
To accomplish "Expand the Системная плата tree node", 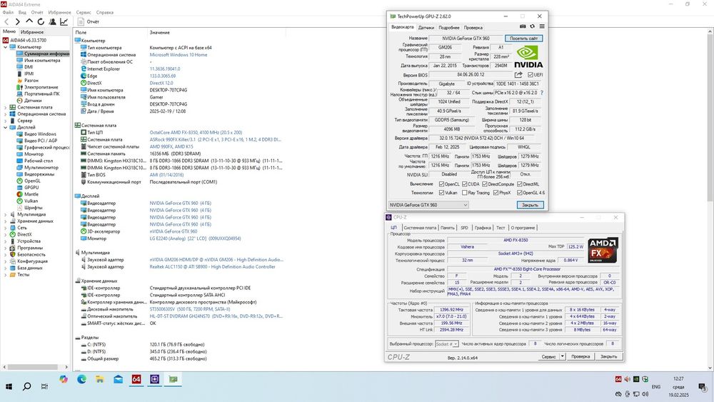I will click(x=6, y=107).
